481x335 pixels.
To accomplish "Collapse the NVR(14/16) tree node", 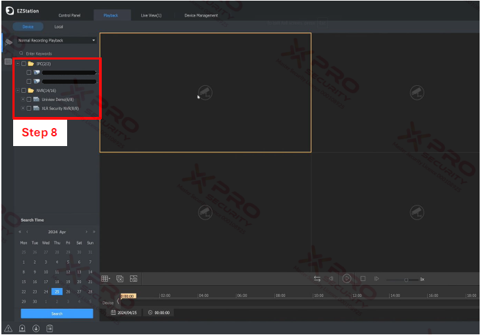I will point(18,90).
